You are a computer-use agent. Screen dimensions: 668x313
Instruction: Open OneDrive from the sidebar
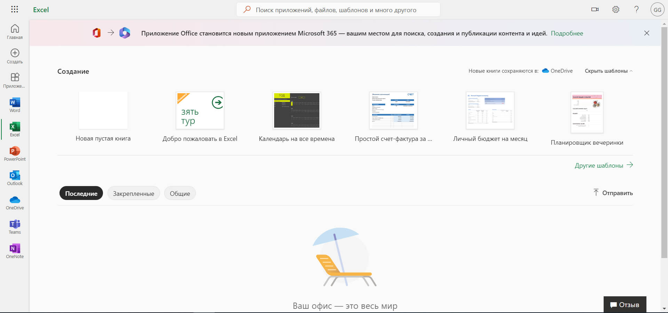click(14, 202)
